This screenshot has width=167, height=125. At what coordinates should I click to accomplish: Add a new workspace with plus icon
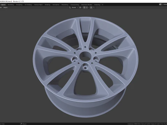click(103, 5)
